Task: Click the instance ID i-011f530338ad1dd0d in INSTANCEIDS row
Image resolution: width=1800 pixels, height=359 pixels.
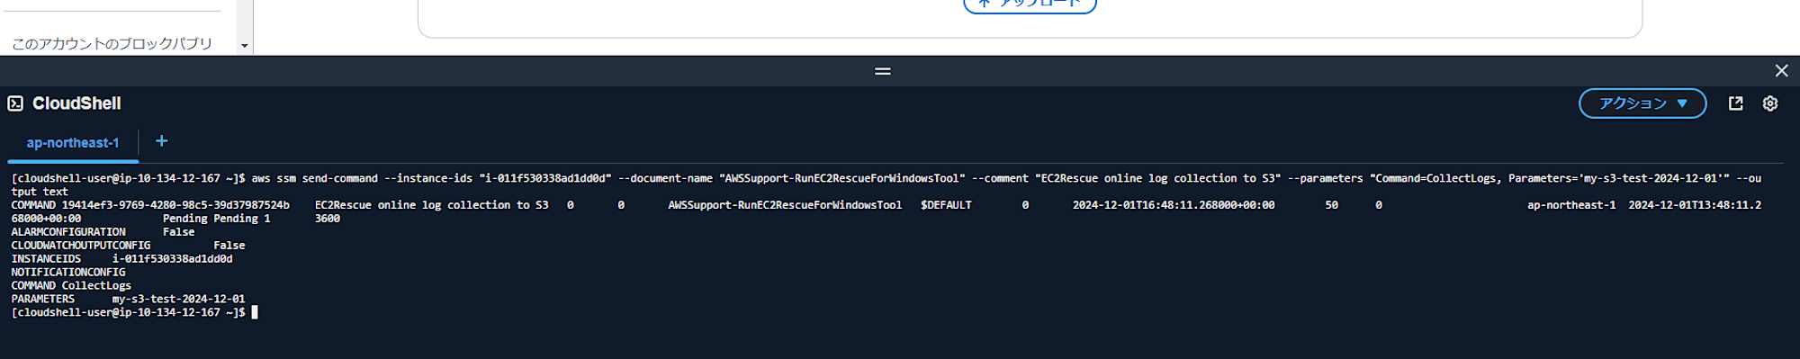Action: coord(172,259)
